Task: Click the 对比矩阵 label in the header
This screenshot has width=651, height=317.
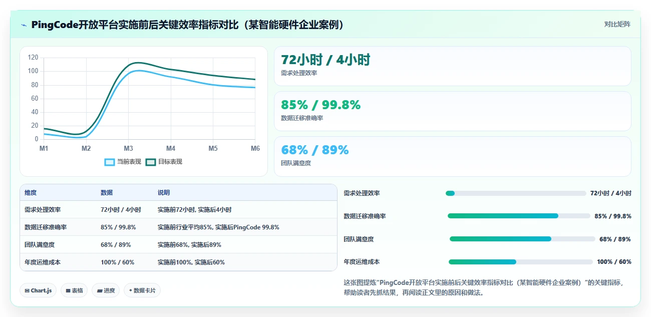Action: [617, 24]
